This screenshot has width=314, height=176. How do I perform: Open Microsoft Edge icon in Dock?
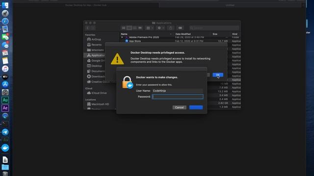(5, 116)
